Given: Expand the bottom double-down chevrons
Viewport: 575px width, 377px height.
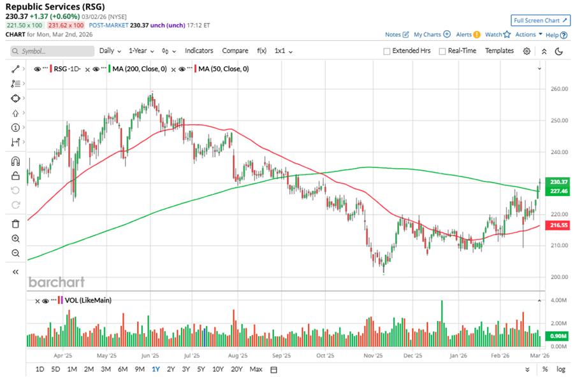Looking at the screenshot, I should tap(527, 369).
